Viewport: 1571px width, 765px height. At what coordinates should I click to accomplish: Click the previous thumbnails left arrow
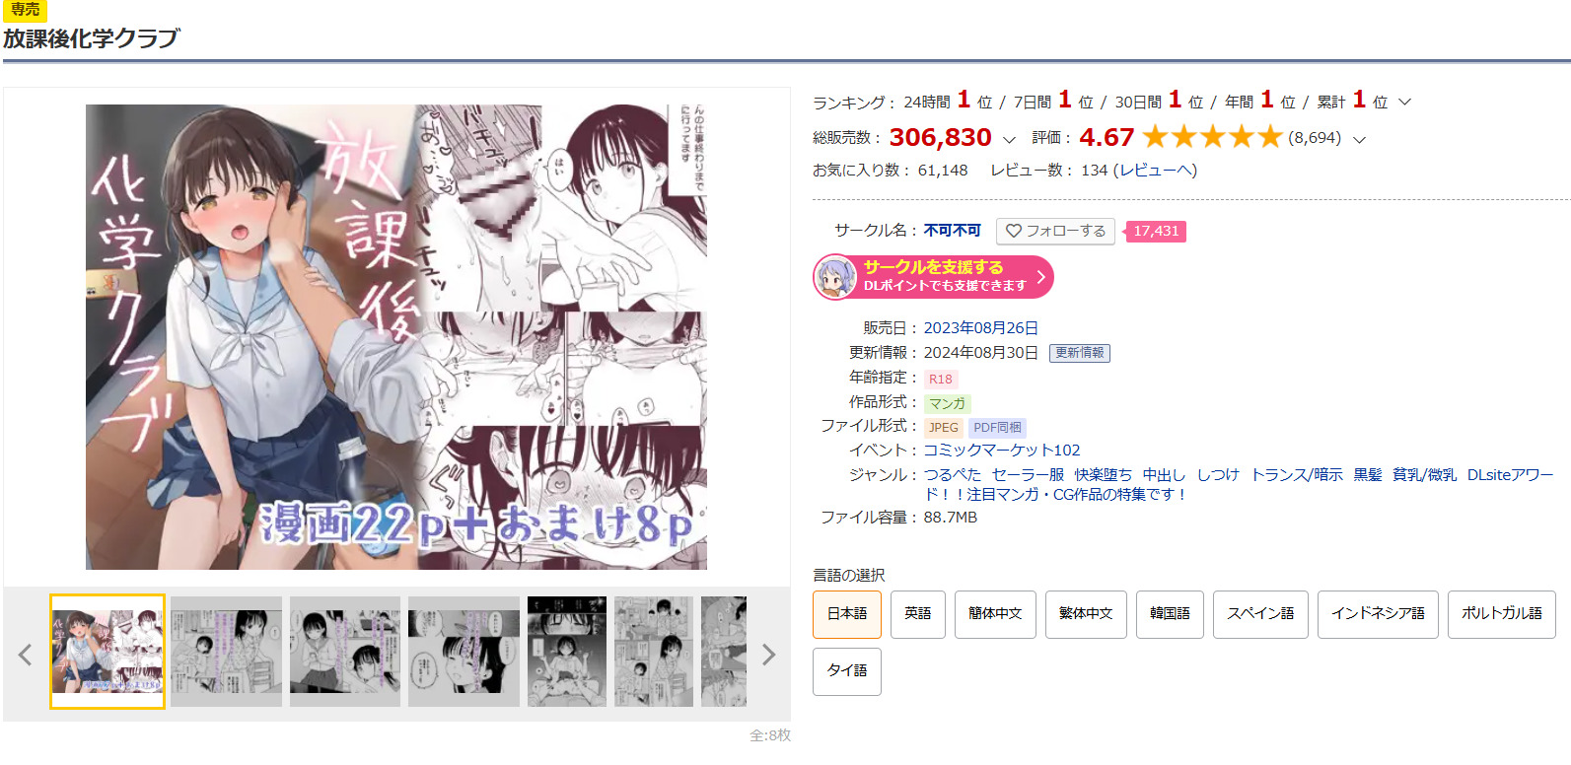(x=26, y=654)
